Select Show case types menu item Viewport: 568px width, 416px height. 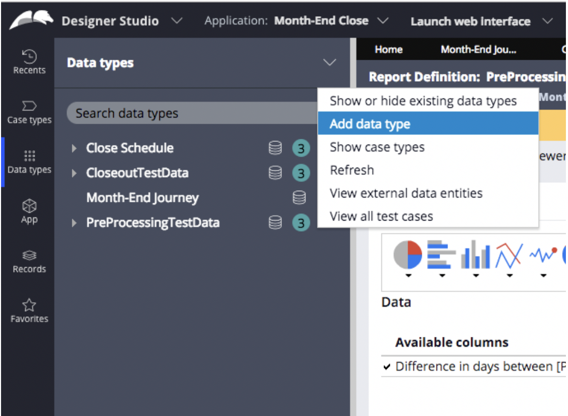(428, 147)
